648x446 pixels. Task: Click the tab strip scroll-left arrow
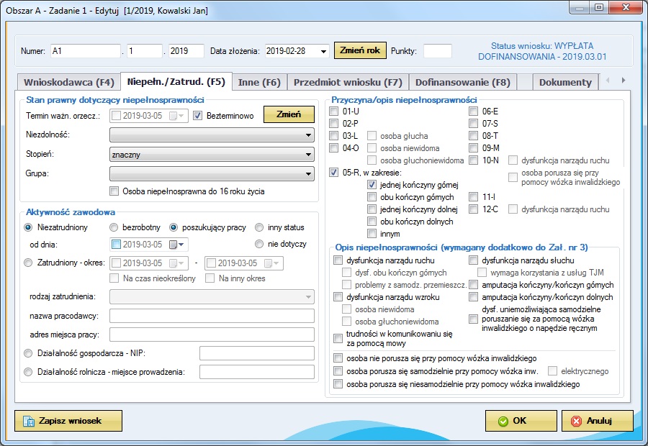point(608,80)
